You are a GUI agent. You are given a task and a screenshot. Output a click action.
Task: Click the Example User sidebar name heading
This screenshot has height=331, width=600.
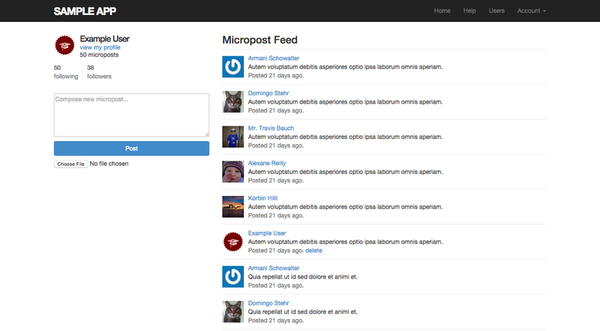(x=104, y=39)
